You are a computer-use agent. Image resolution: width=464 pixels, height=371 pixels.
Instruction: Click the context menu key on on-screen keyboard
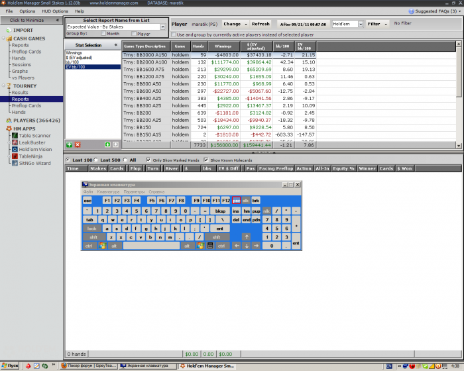[x=210, y=246]
